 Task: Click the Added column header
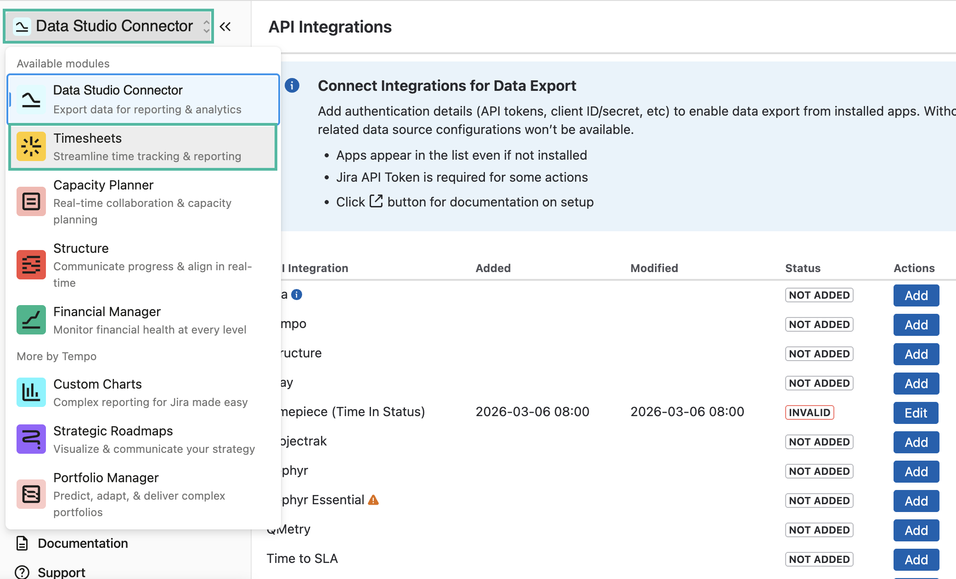[x=493, y=268]
